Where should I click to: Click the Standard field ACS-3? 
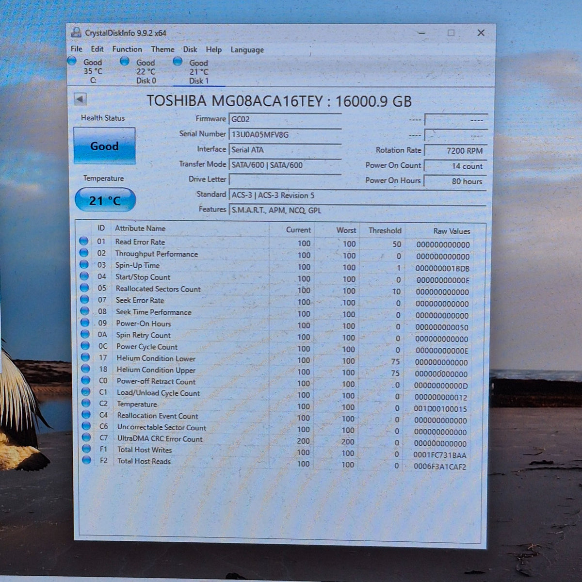click(x=357, y=195)
